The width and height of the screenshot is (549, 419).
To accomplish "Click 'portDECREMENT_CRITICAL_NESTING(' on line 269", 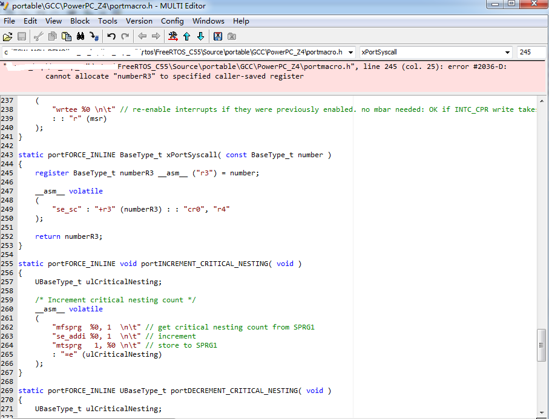I will [236, 391].
